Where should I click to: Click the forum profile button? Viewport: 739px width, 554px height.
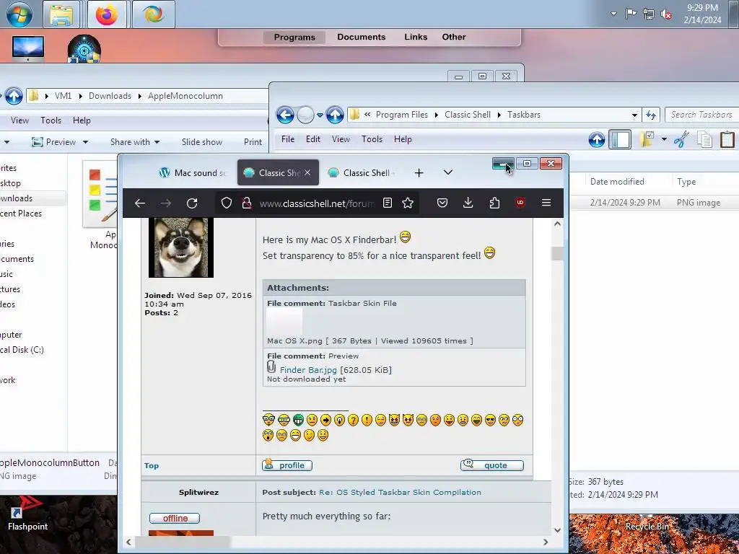click(287, 465)
